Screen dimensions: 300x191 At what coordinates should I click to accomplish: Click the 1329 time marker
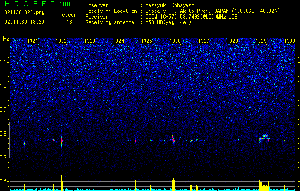[x=261, y=41]
